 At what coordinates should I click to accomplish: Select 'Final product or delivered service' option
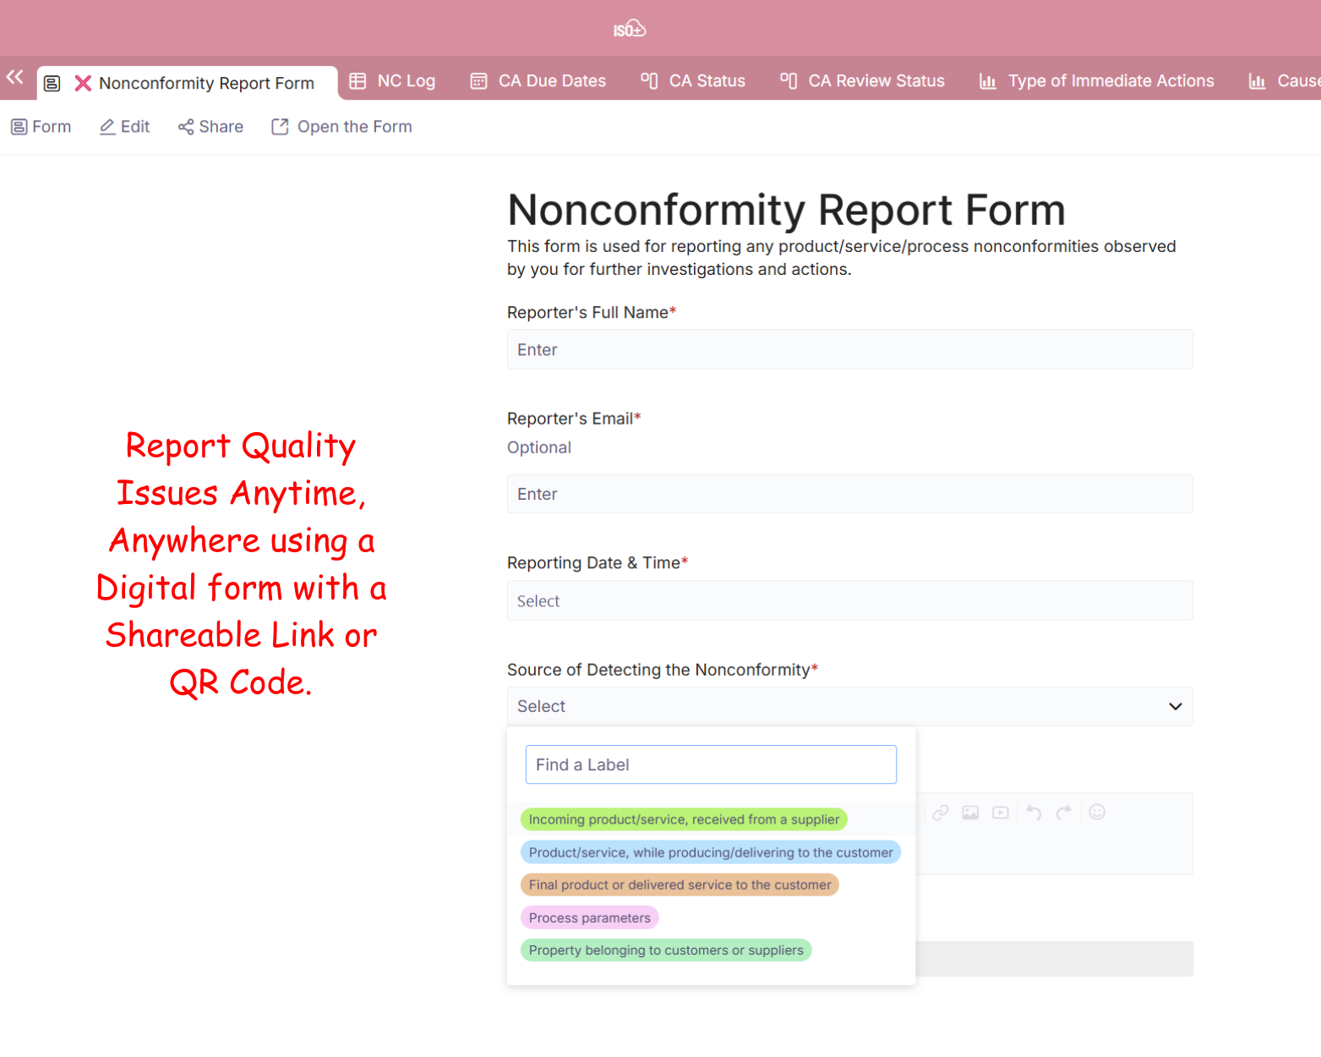[x=680, y=884]
